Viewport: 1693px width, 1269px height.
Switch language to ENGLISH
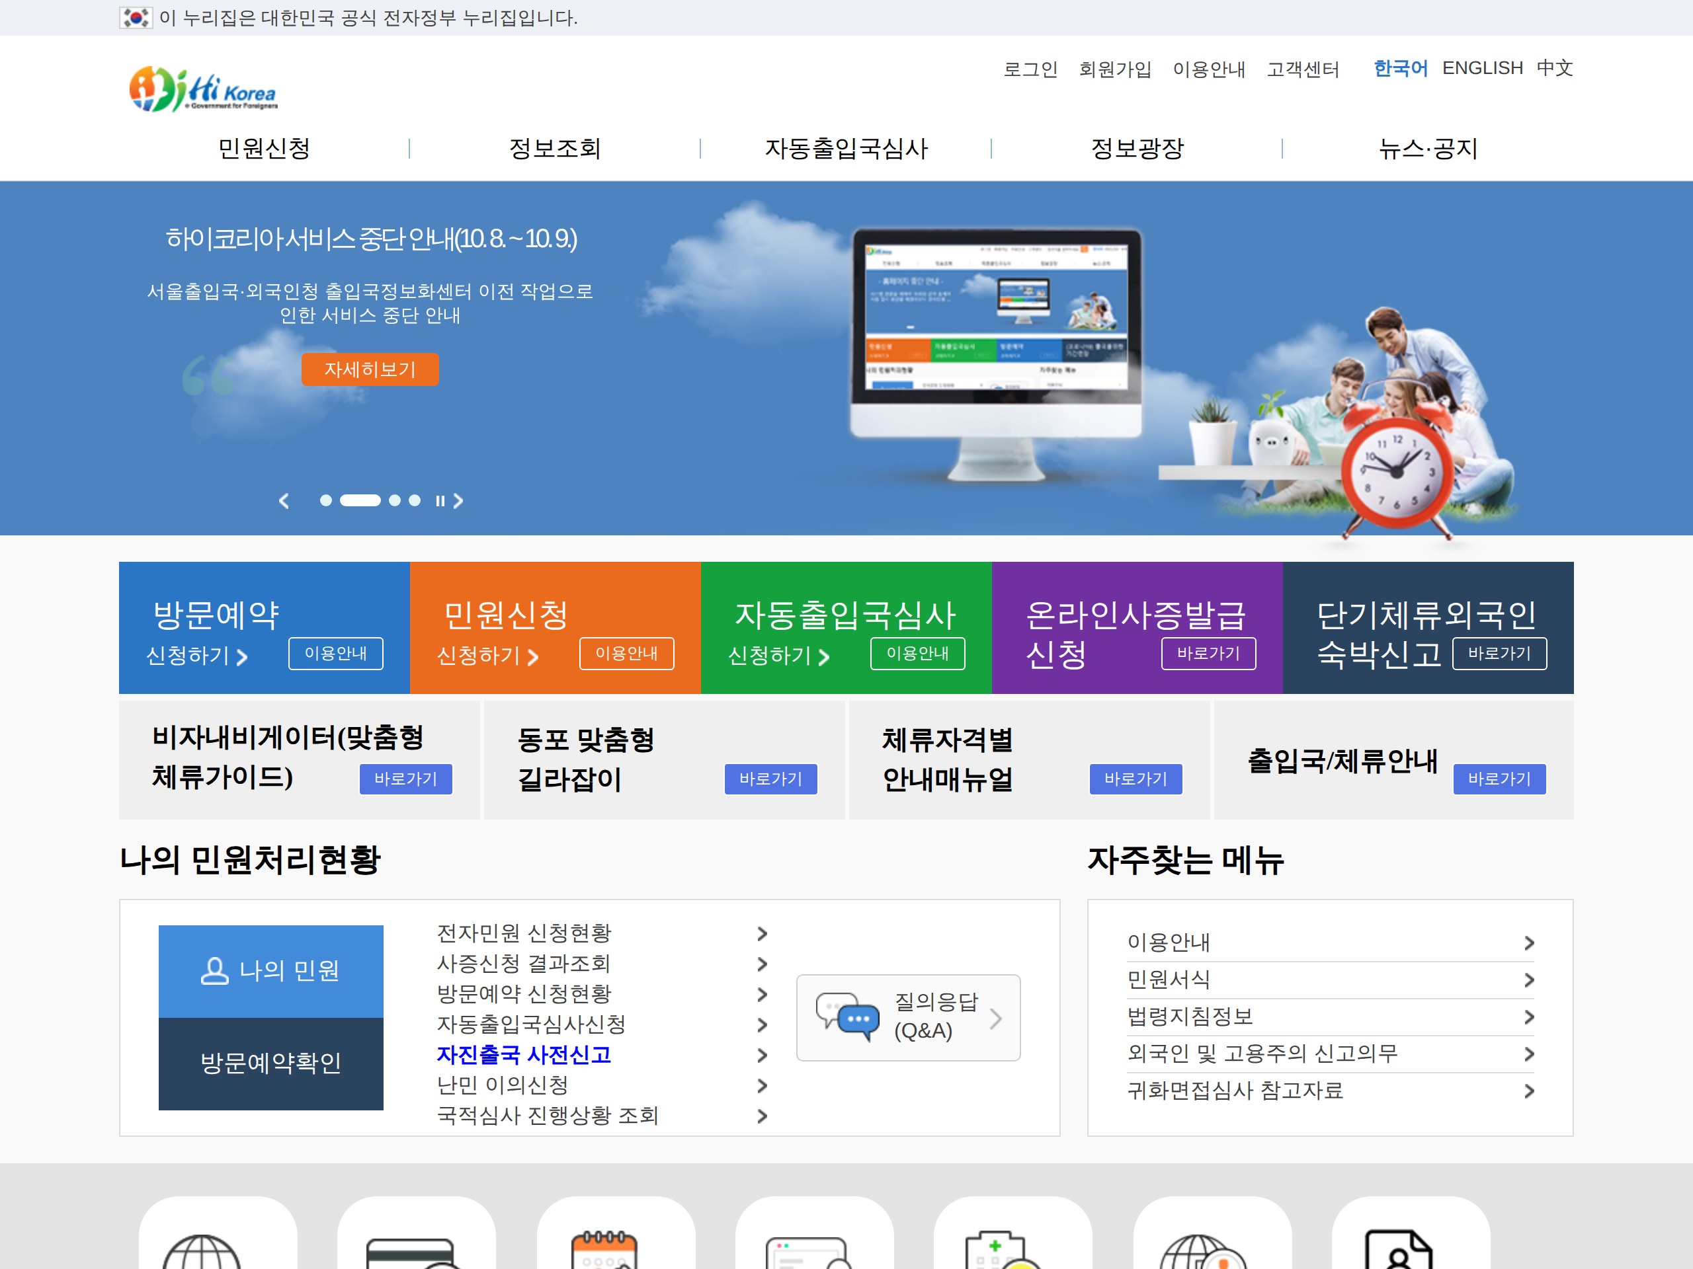1483,68
